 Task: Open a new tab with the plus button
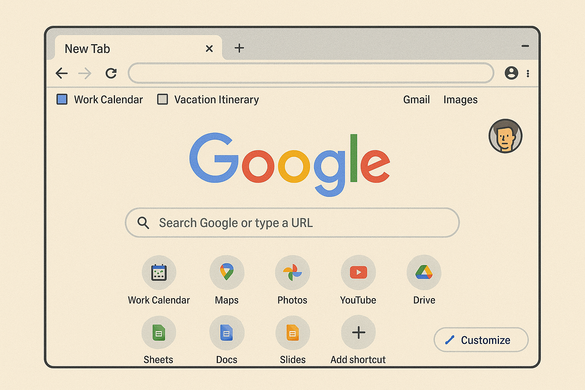pos(239,48)
